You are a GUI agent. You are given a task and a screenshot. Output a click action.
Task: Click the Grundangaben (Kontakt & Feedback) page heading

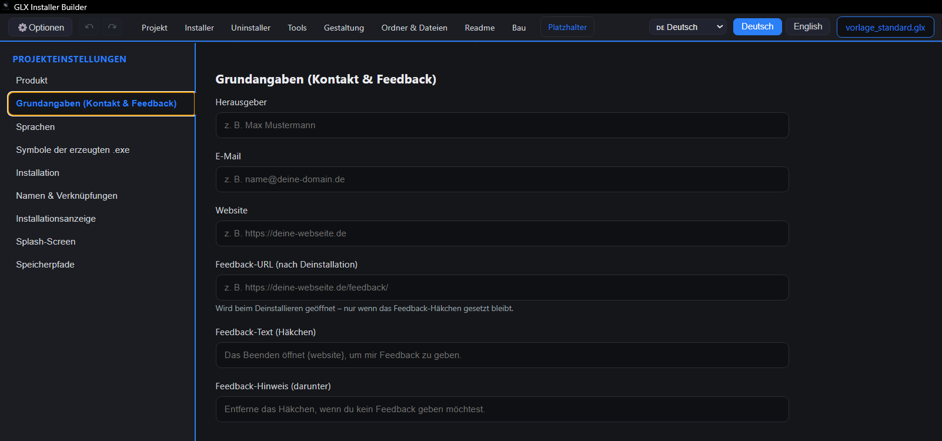pos(326,79)
